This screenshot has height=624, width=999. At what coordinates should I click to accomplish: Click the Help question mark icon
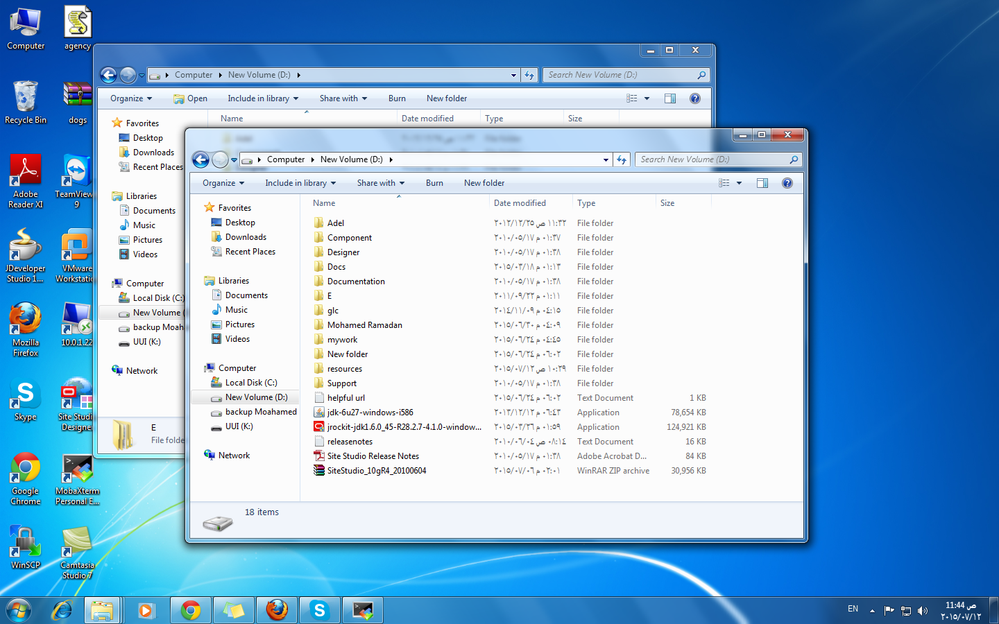pyautogui.click(x=787, y=182)
